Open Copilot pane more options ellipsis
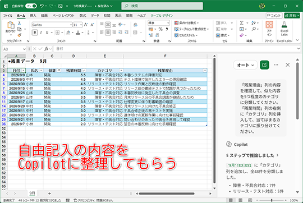This screenshot has width=303, height=203. (x=276, y=65)
